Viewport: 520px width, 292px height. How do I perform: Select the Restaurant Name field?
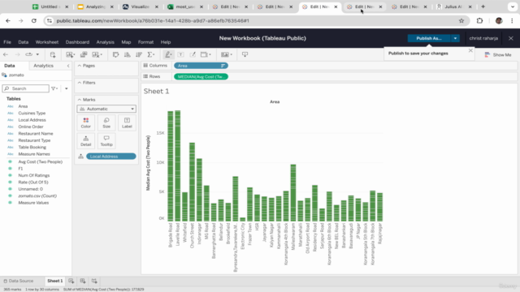click(36, 134)
